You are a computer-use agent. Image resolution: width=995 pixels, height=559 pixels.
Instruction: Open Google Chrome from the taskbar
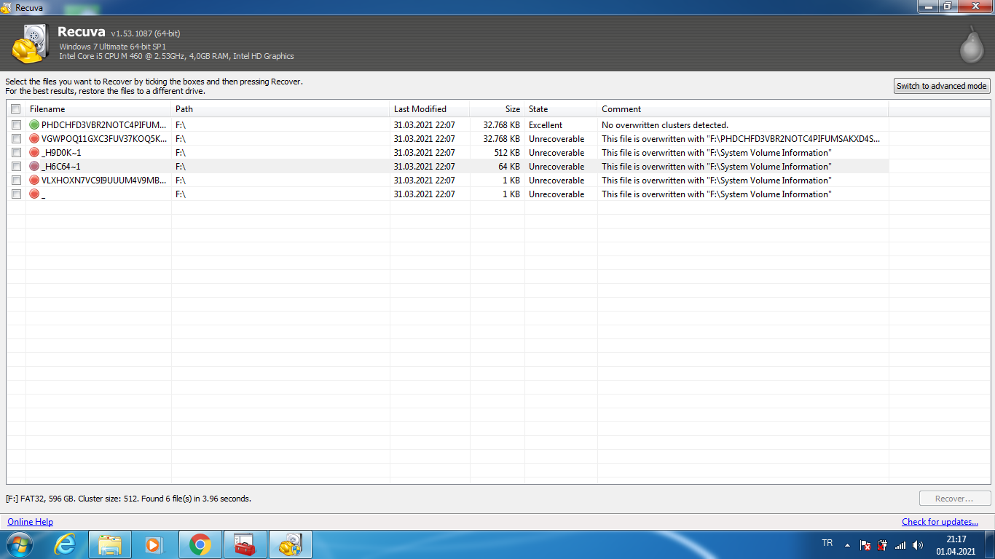200,544
